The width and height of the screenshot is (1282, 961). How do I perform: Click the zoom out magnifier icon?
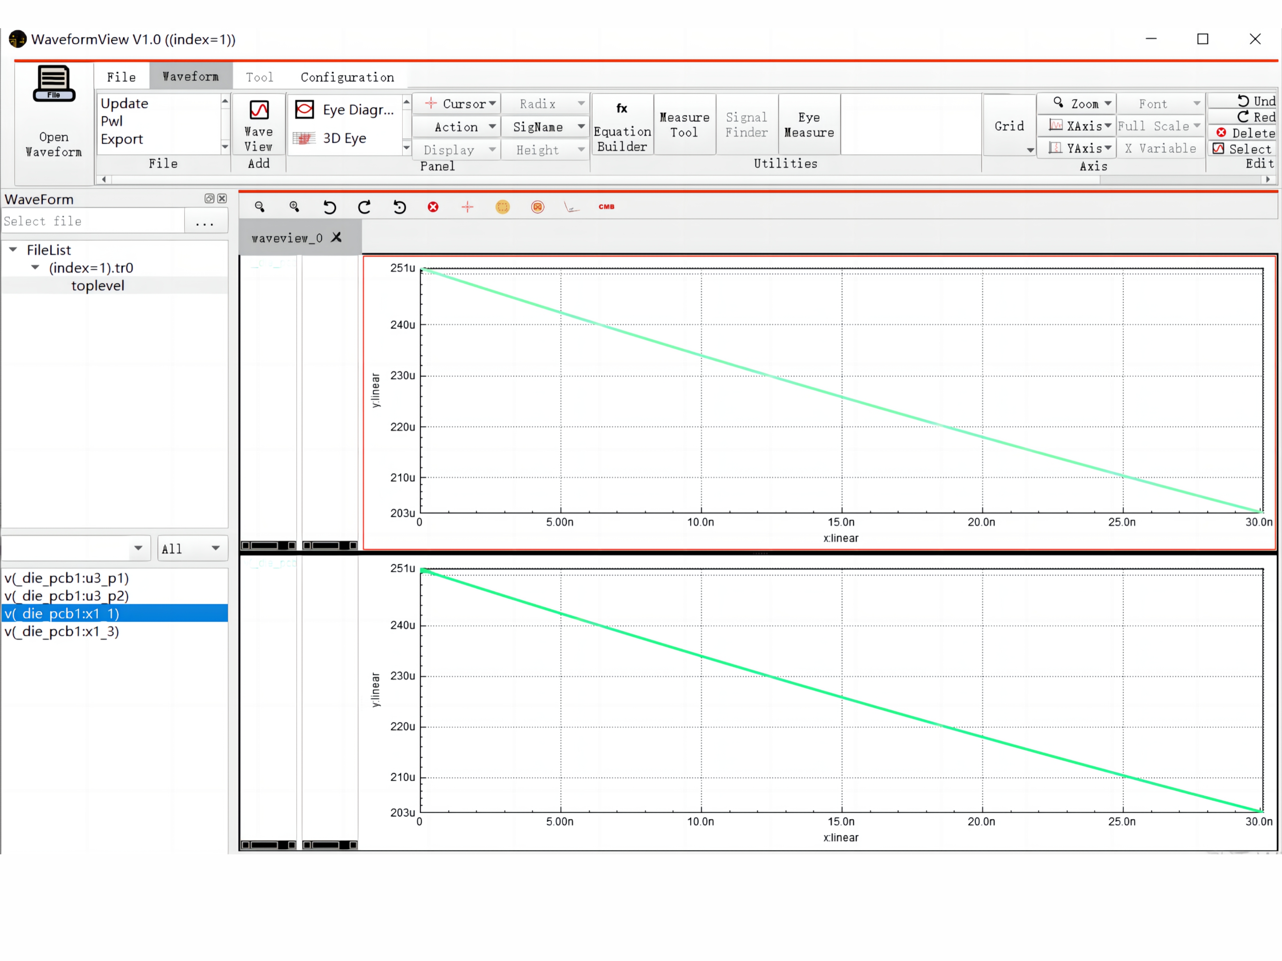(260, 207)
